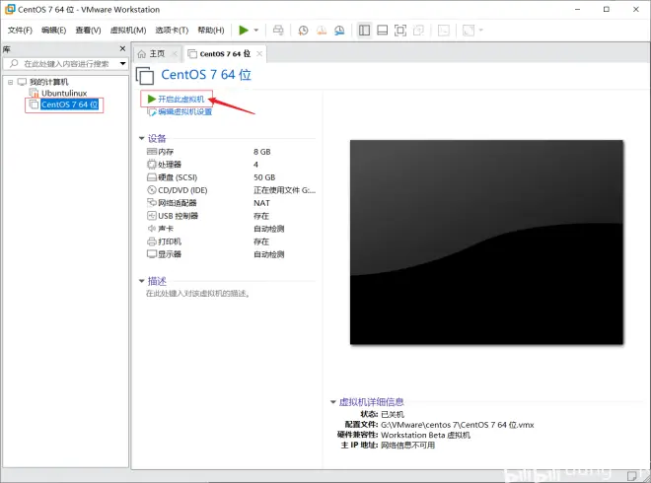Open the 查看(V) menu
Screen dimensions: 651x483
(88, 30)
